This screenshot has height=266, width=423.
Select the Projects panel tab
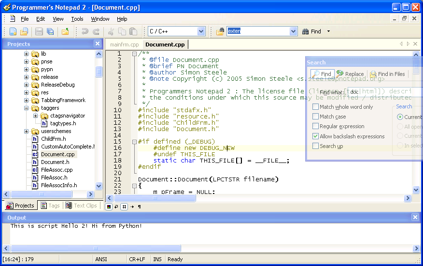pos(20,206)
